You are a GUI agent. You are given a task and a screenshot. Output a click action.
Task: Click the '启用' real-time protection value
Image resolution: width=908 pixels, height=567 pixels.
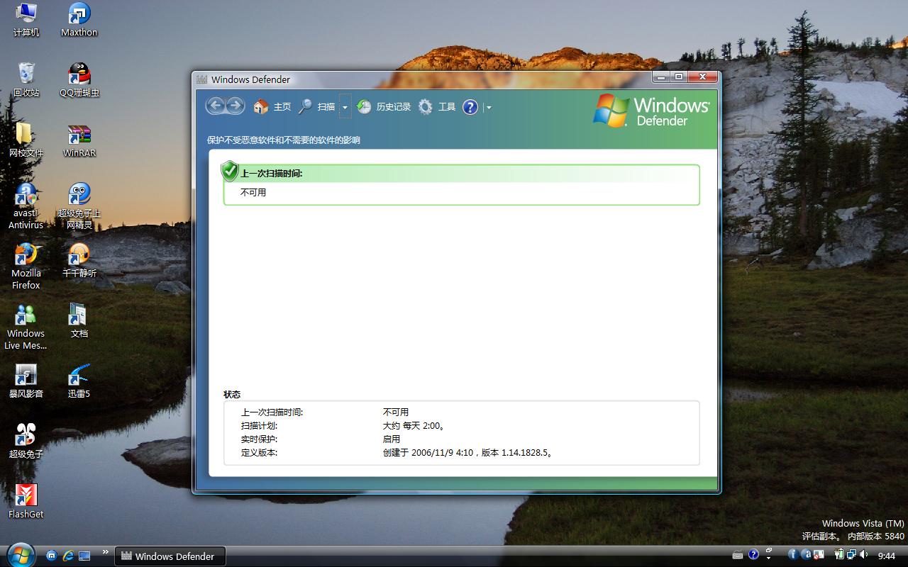392,439
